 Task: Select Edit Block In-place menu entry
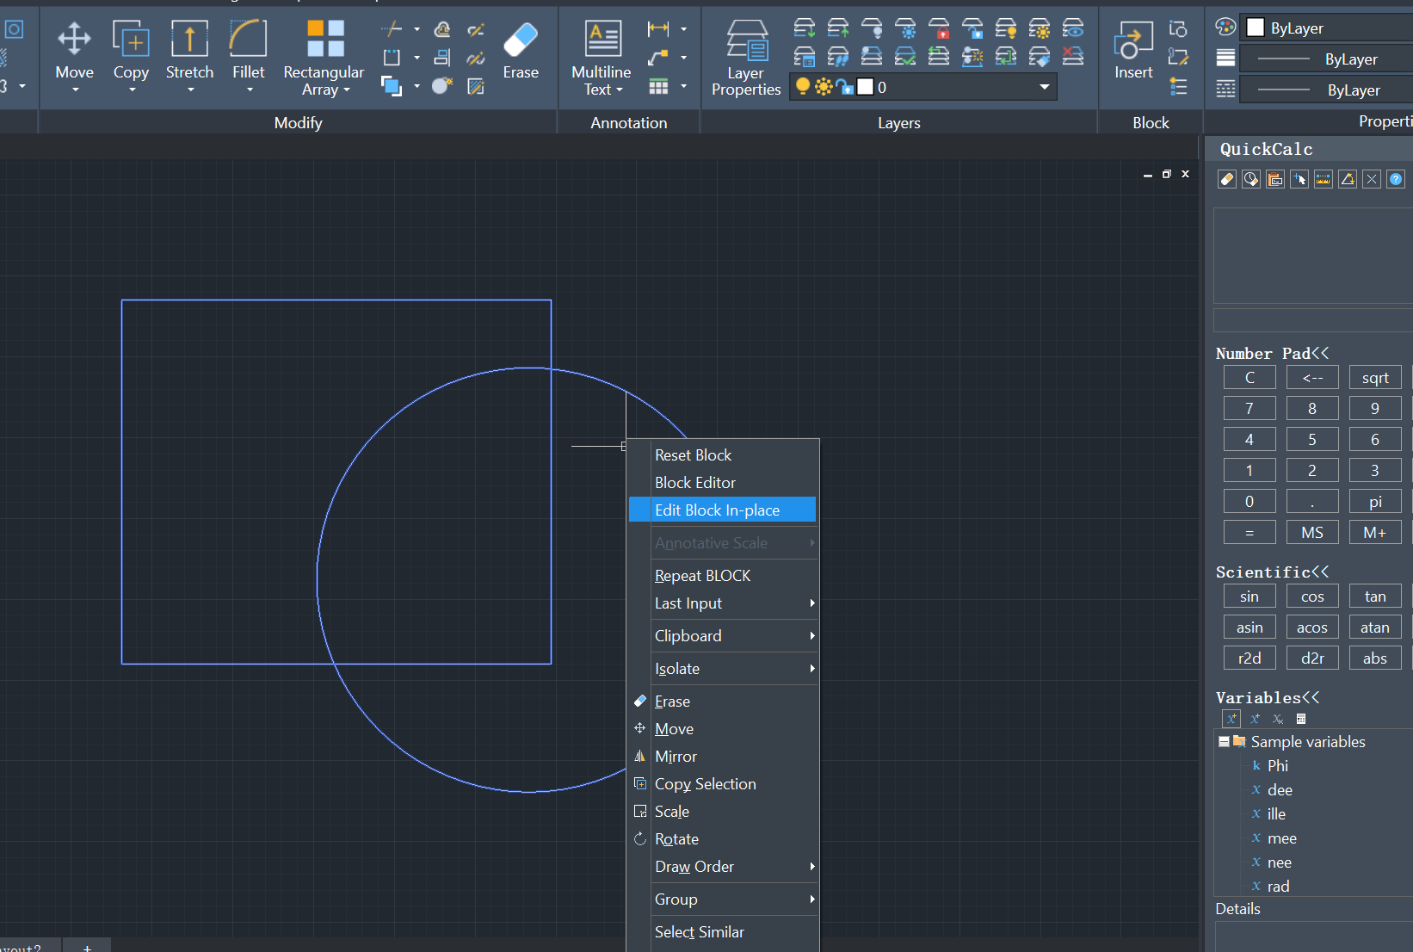click(x=723, y=510)
